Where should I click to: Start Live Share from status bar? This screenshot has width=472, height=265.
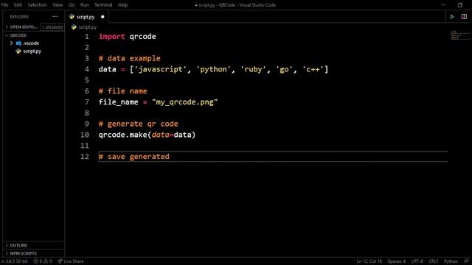click(71, 261)
